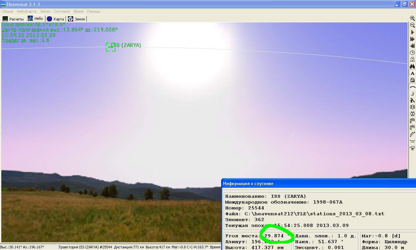416x250 pixels.
Task: Click the 'Предел зв. вел.:5.6' text
Action: coord(25,41)
